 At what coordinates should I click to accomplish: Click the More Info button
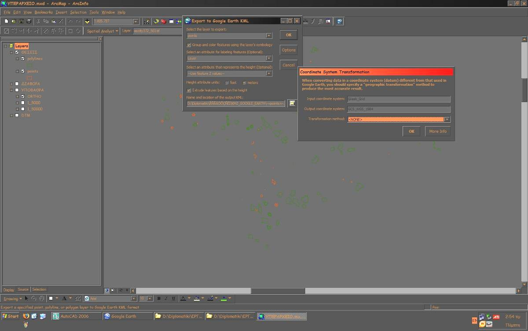coord(438,131)
